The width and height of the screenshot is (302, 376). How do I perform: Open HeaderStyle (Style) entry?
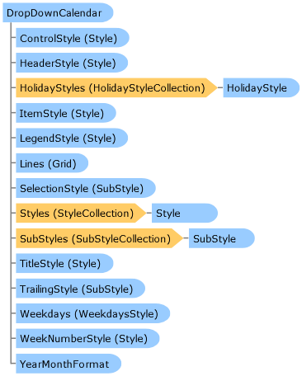point(72,63)
